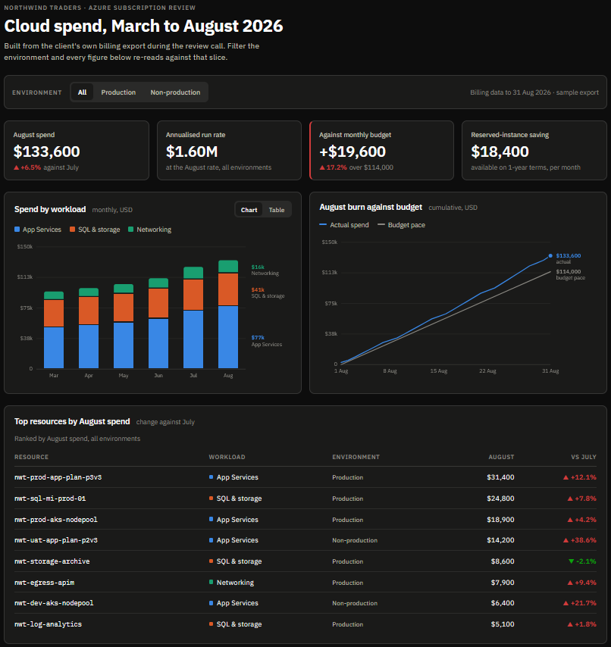Select resource nwt-uat-app-plan-p2v3

56,540
